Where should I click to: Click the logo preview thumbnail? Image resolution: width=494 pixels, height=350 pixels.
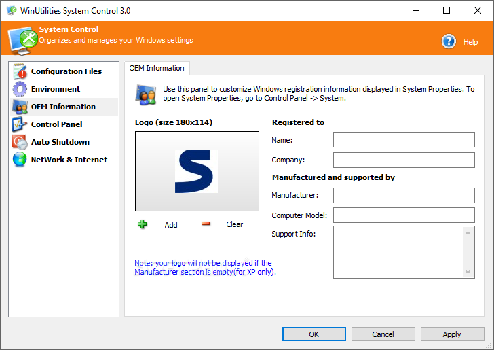tap(197, 171)
